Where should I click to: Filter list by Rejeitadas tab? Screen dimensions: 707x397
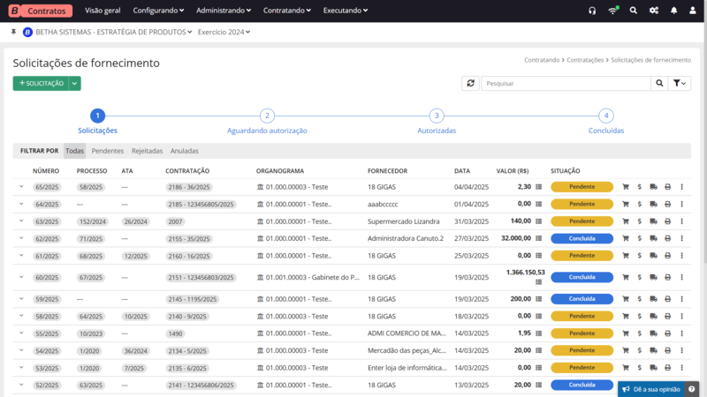[x=147, y=151]
